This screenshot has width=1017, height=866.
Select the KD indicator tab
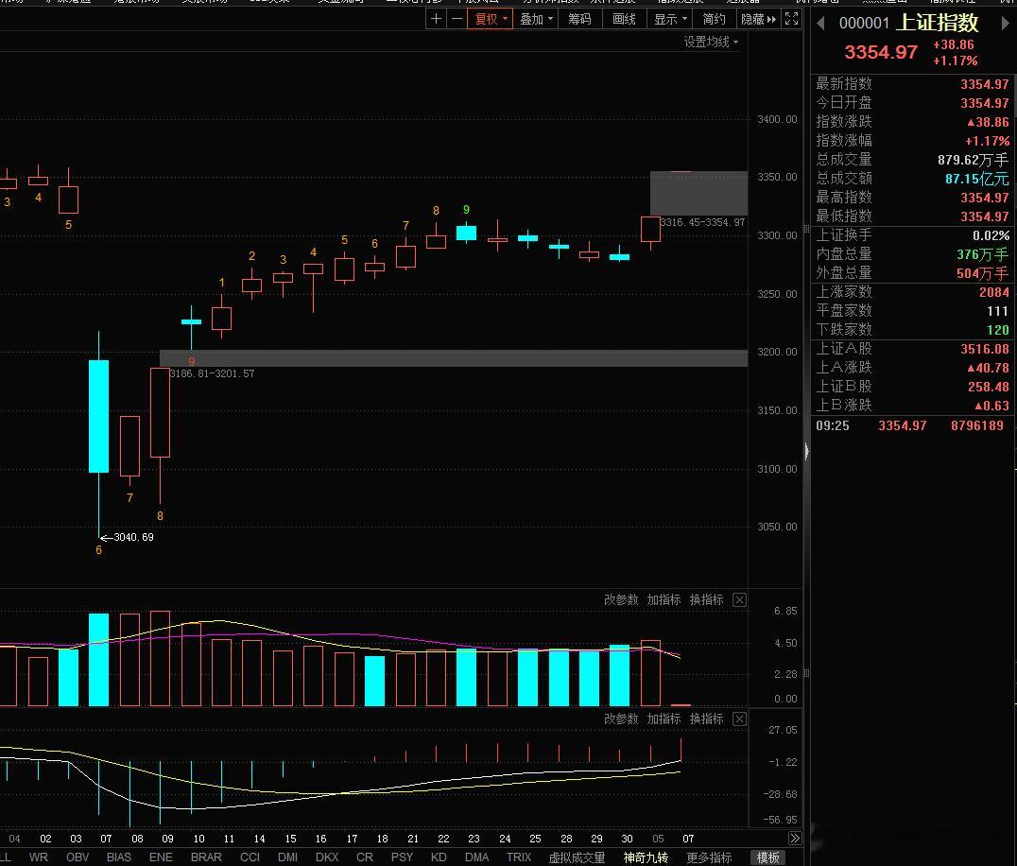[439, 857]
